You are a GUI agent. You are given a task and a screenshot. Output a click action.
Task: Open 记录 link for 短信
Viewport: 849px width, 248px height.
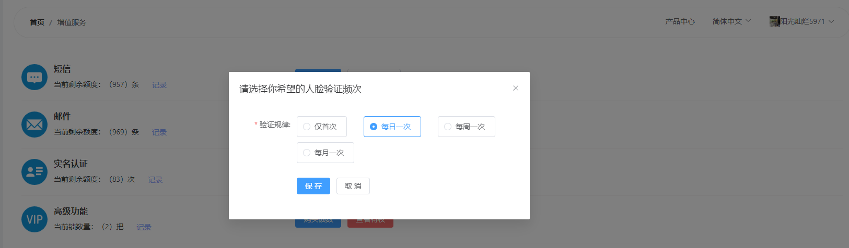pyautogui.click(x=159, y=85)
